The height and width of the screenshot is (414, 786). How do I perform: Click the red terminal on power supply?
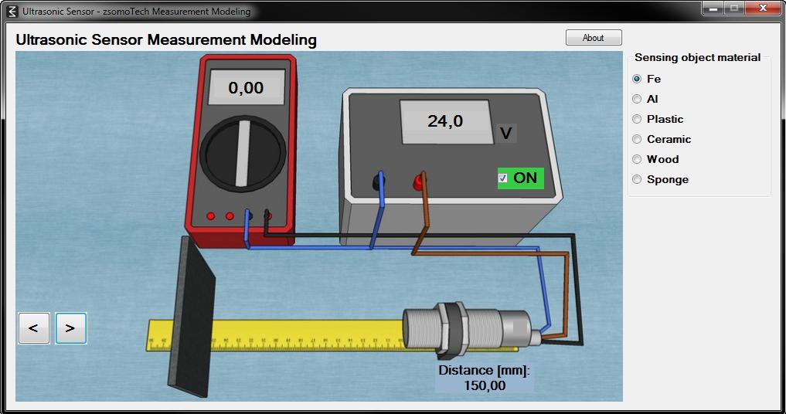coord(419,182)
